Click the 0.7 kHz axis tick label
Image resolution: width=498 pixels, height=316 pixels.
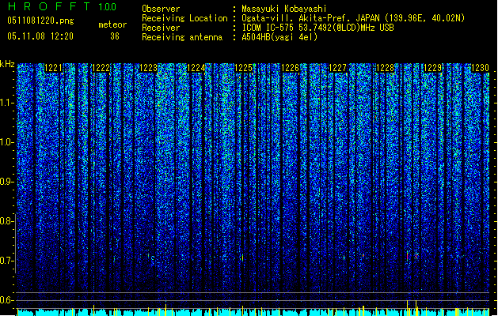7,261
